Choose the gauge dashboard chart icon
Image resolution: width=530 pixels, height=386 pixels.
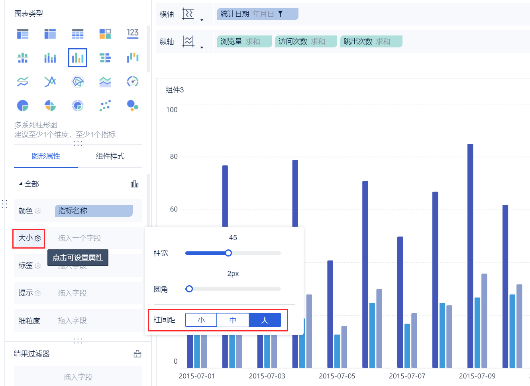[133, 82]
